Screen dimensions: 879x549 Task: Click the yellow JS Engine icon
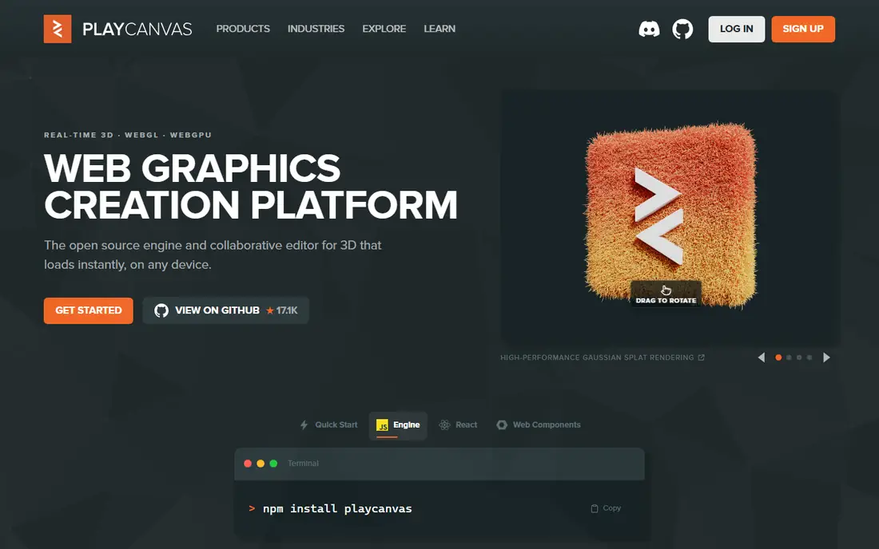click(x=382, y=425)
